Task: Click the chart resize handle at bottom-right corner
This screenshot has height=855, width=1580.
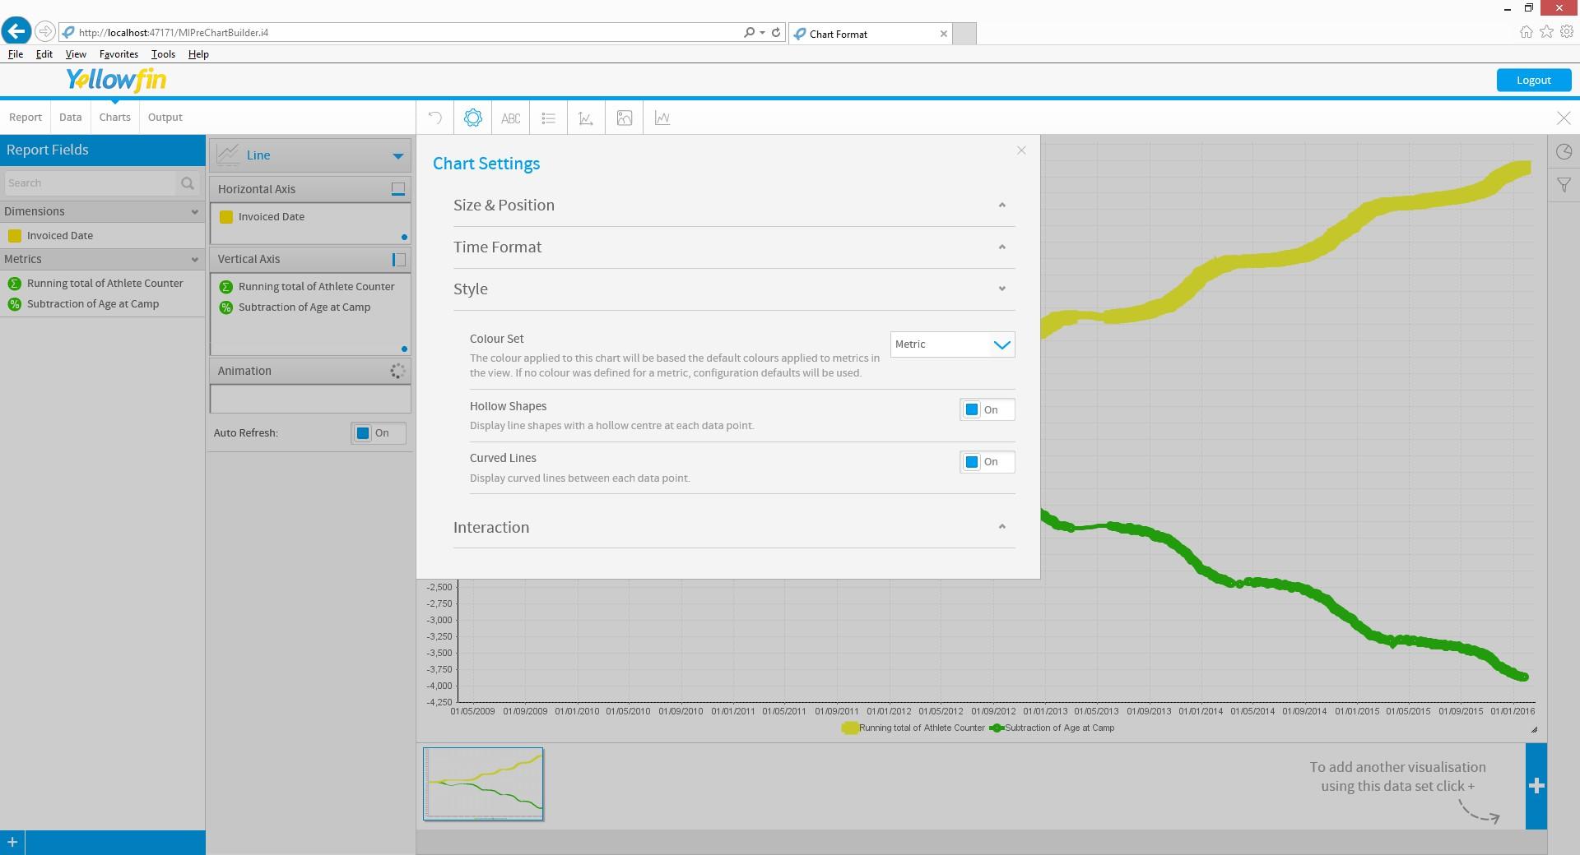Action: click(x=1534, y=729)
